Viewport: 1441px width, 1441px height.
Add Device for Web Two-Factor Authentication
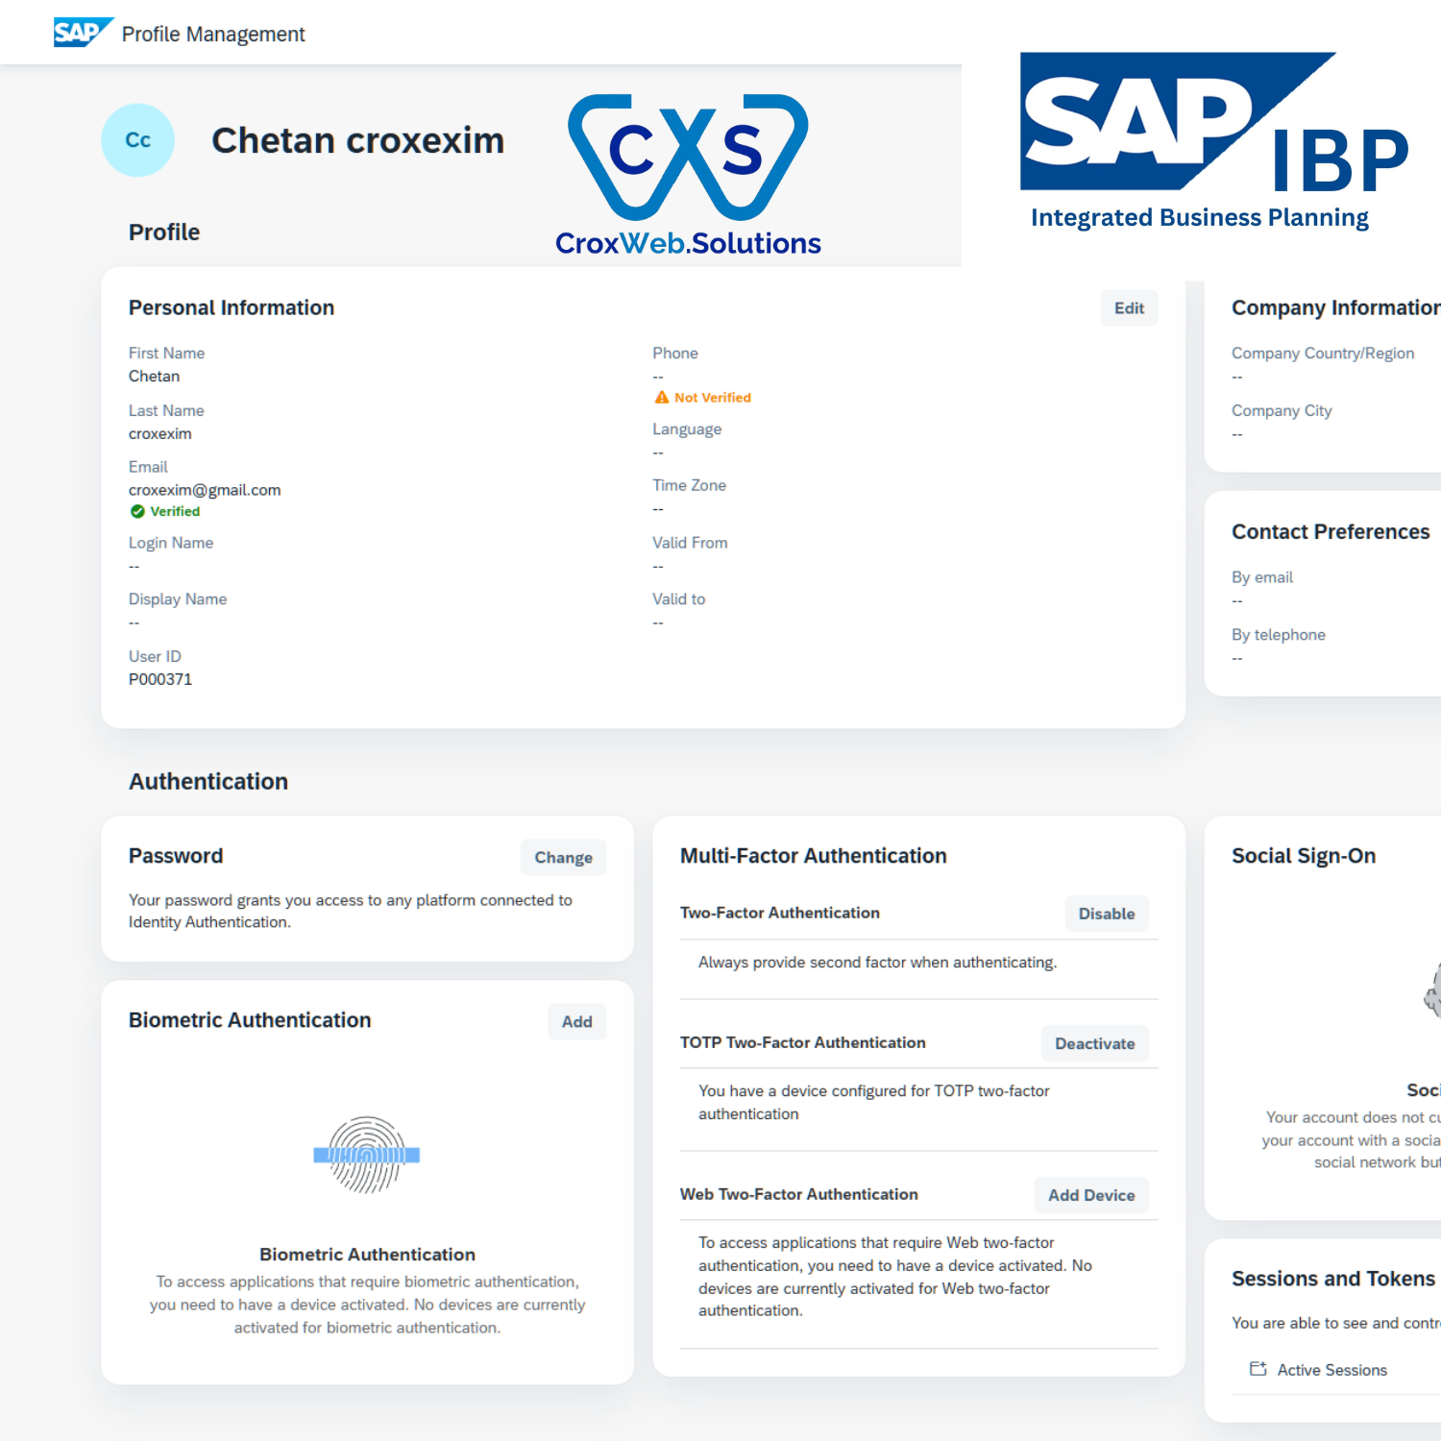pos(1091,1195)
